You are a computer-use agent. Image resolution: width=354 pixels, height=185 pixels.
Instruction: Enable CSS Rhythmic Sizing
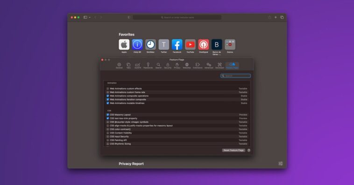pyautogui.click(x=108, y=144)
